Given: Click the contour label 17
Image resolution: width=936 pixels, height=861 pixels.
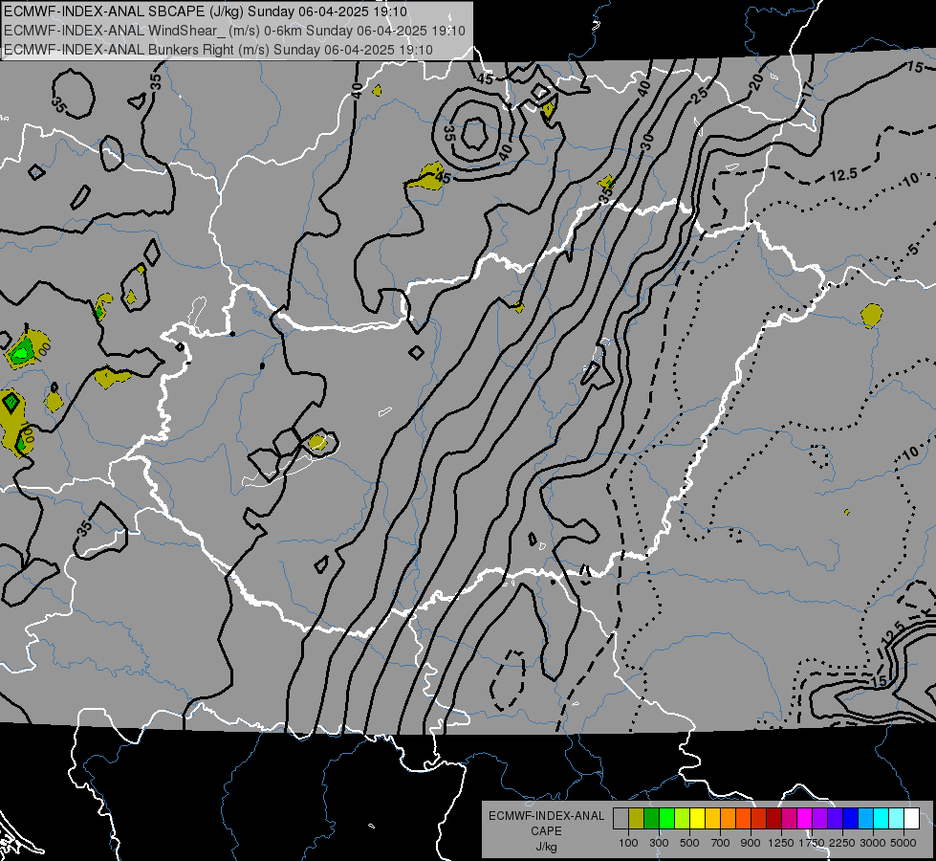Looking at the screenshot, I should pos(808,90).
